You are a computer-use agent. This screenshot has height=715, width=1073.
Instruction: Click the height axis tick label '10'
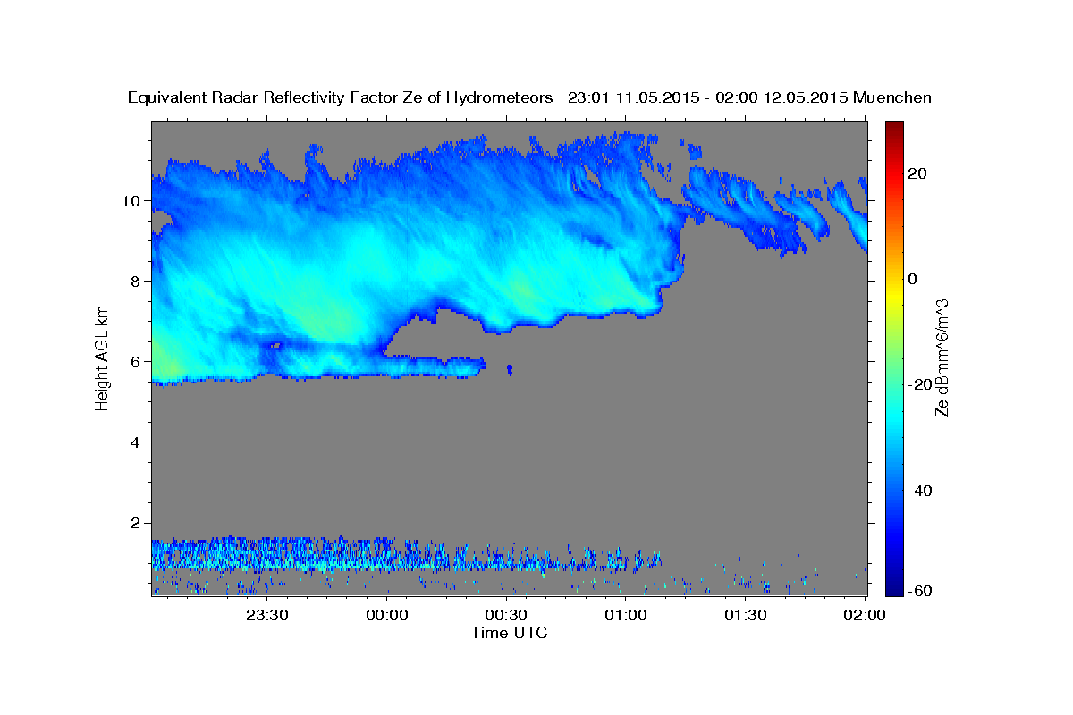[131, 201]
